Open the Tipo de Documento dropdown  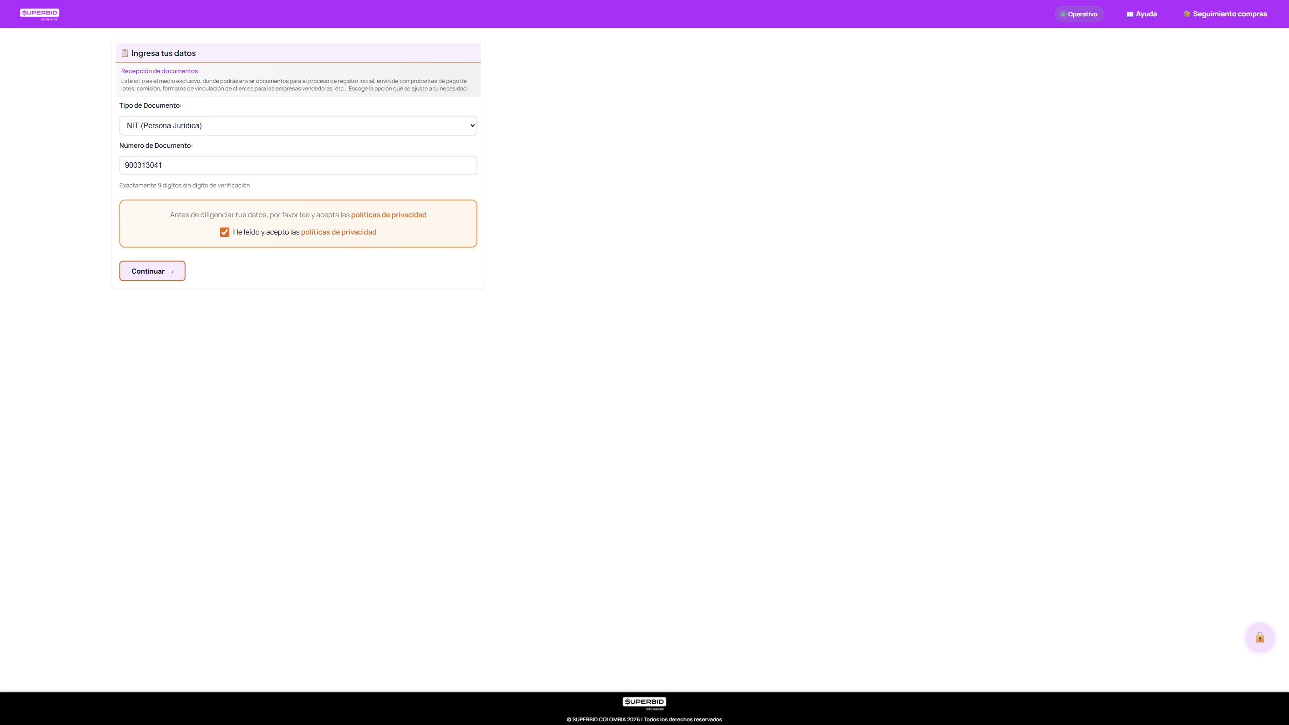[x=298, y=125]
